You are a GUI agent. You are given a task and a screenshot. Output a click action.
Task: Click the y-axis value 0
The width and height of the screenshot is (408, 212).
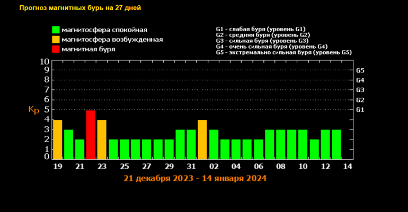coord(47,156)
